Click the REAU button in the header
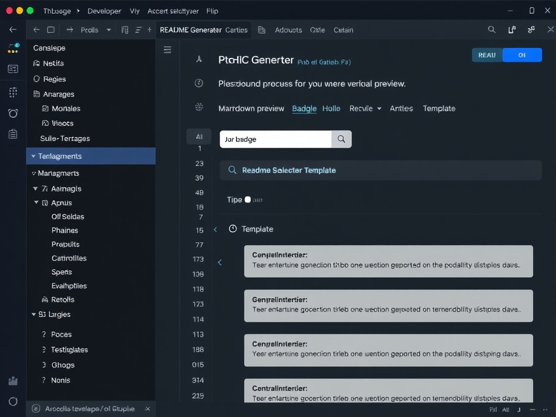This screenshot has width=556, height=417. (486, 55)
